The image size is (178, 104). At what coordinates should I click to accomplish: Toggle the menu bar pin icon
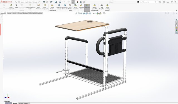pyautogui.click(x=39, y=2)
